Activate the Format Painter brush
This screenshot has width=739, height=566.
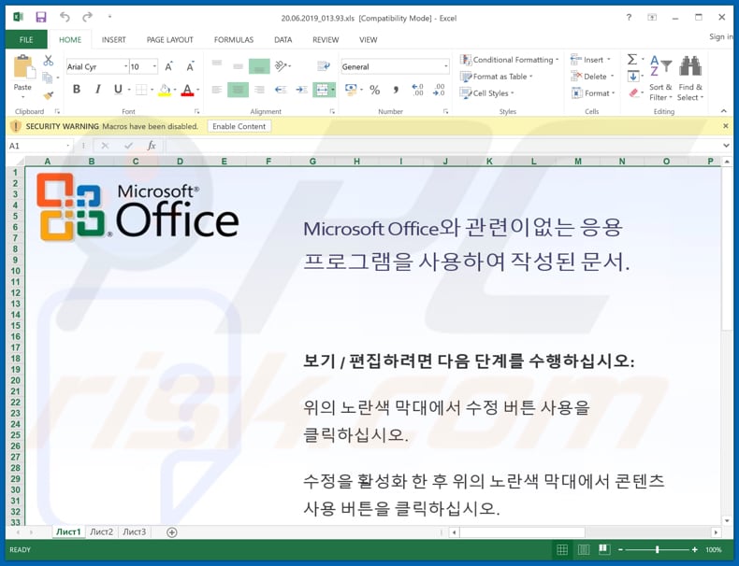(48, 95)
